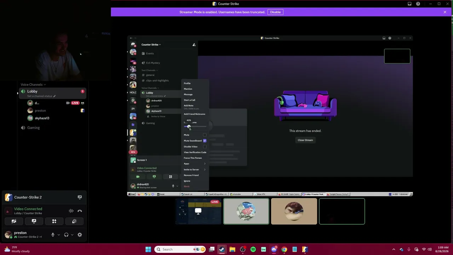Viewport: 453px width, 255px height.
Task: Open Steam from the taskbar
Action: click(x=222, y=249)
